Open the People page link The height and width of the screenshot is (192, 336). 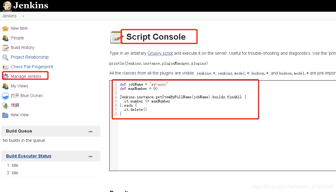(x=17, y=38)
